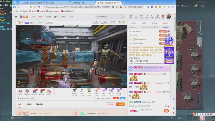Click the fan badge selector beside chat input
The image size is (215, 121).
click(134, 111)
